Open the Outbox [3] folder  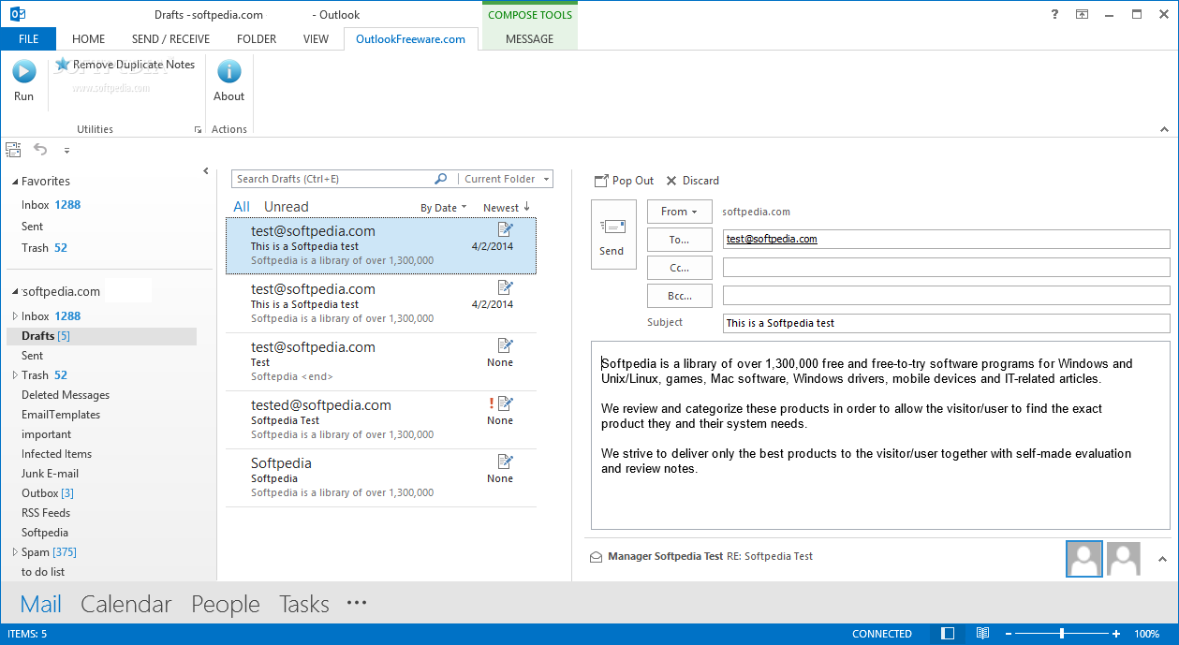click(x=48, y=493)
